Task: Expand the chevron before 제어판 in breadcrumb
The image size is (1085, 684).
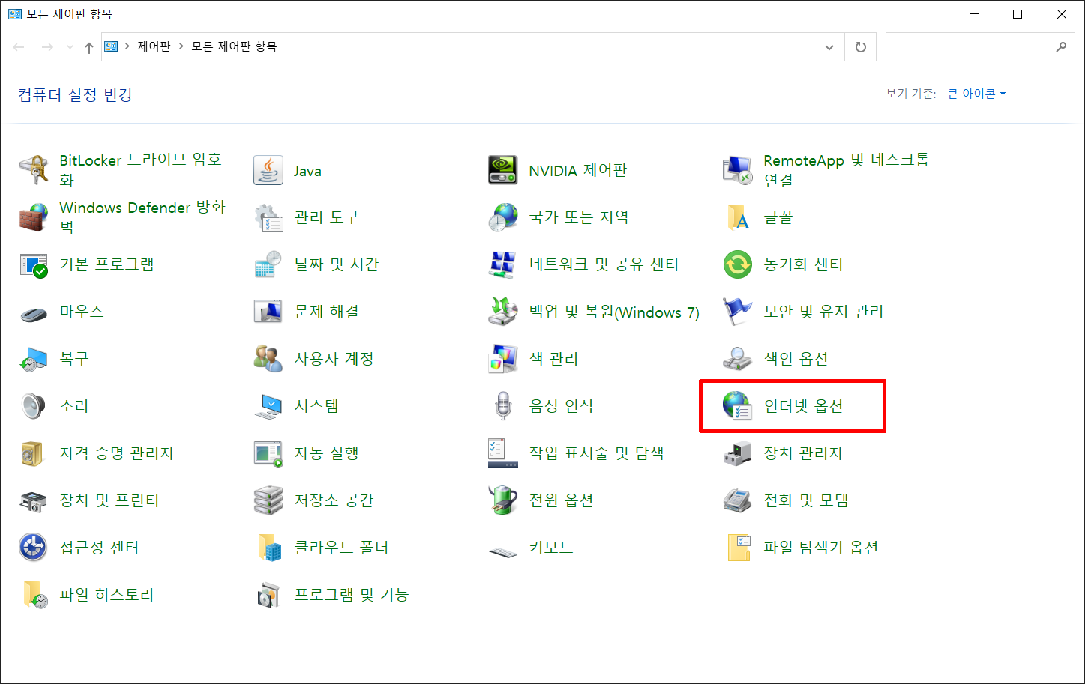Action: click(127, 46)
